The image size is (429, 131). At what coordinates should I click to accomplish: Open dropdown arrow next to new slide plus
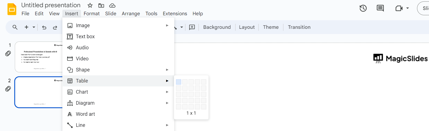click(34, 27)
